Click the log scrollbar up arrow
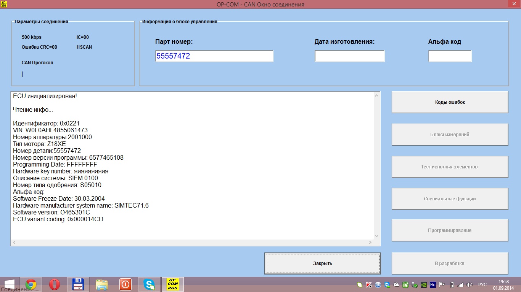The width and height of the screenshot is (521, 292). pos(377,95)
